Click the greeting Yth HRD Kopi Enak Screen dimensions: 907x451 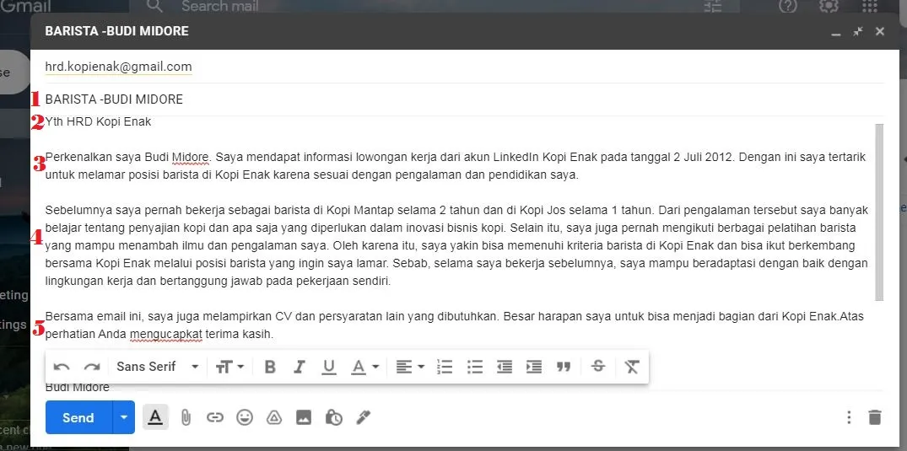coord(98,122)
